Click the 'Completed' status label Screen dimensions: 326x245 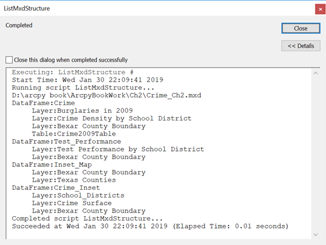(x=19, y=25)
